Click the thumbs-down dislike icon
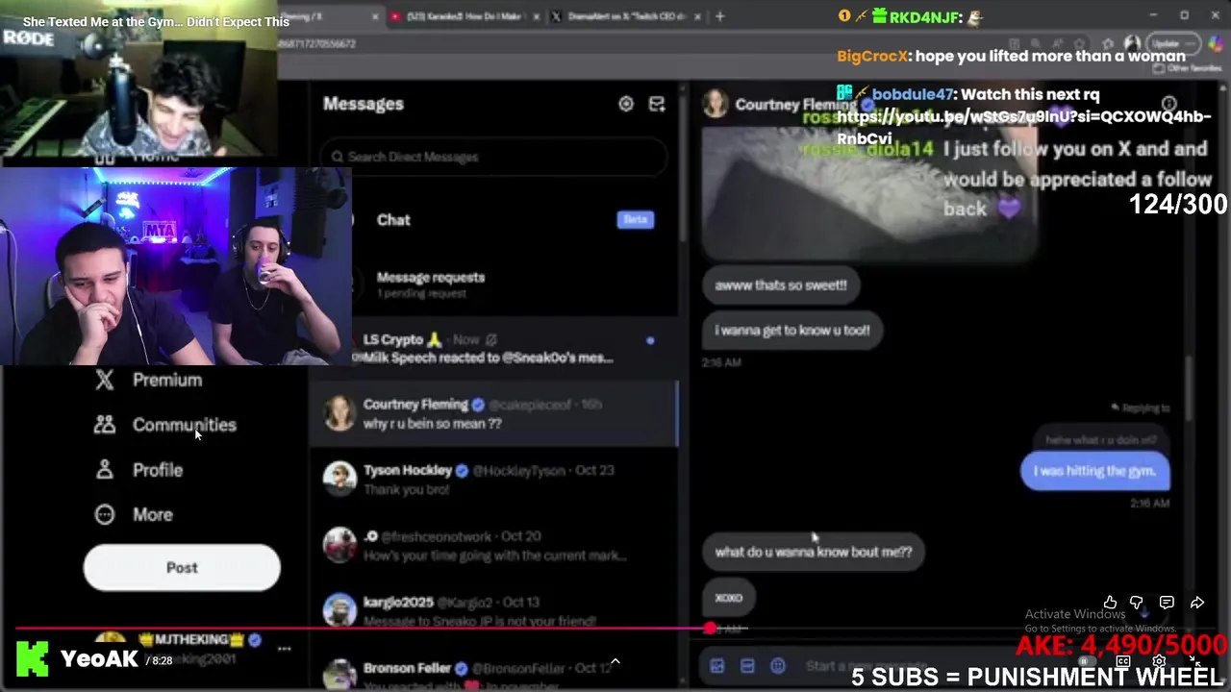 click(1137, 603)
